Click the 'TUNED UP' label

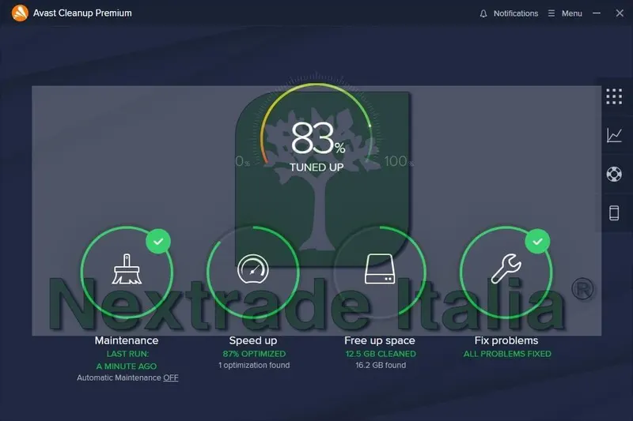(316, 167)
